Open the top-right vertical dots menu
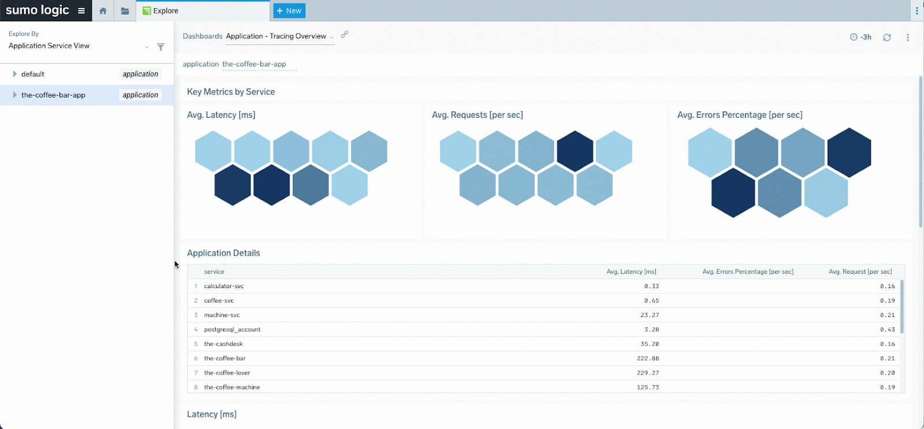The height and width of the screenshot is (429, 924). coord(916,10)
